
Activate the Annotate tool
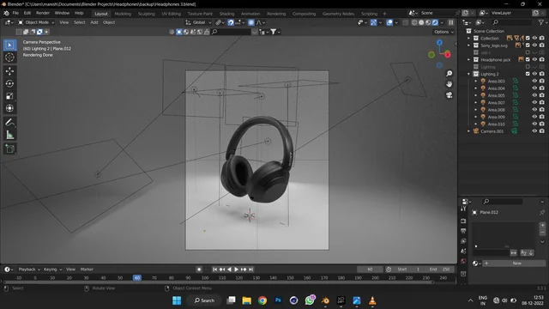9,122
